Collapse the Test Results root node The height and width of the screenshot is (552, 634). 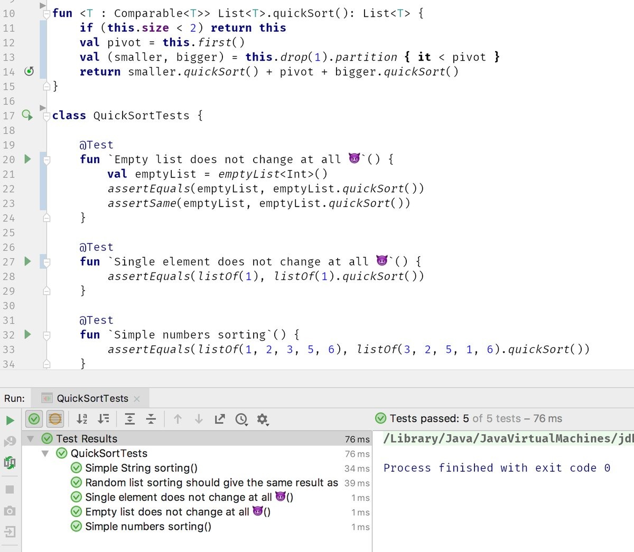[30, 438]
